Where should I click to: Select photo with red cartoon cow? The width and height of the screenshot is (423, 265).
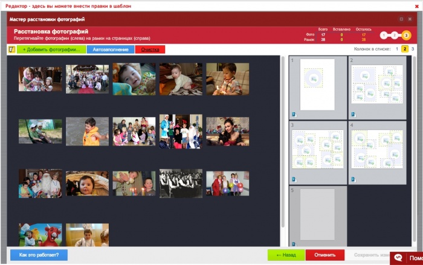40,235
